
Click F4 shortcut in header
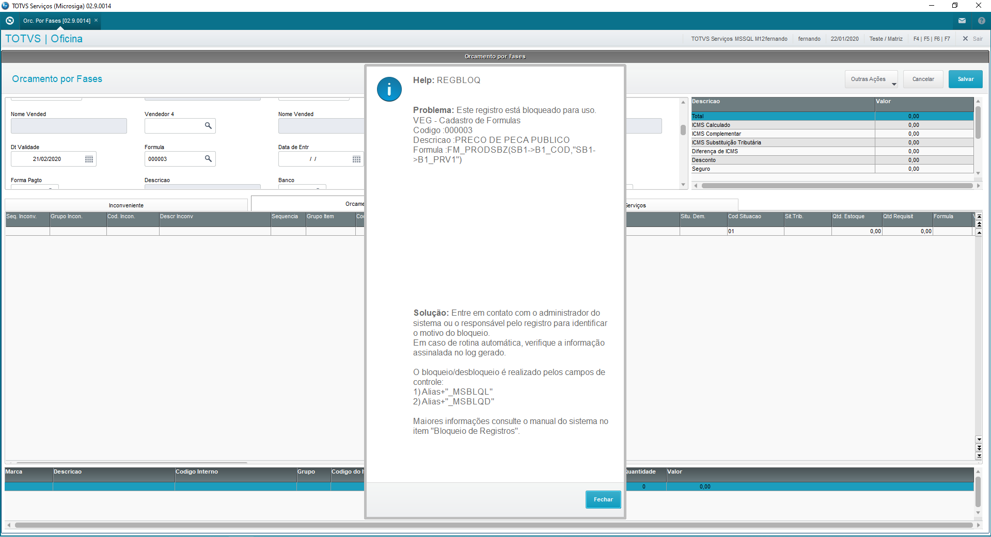click(x=916, y=39)
